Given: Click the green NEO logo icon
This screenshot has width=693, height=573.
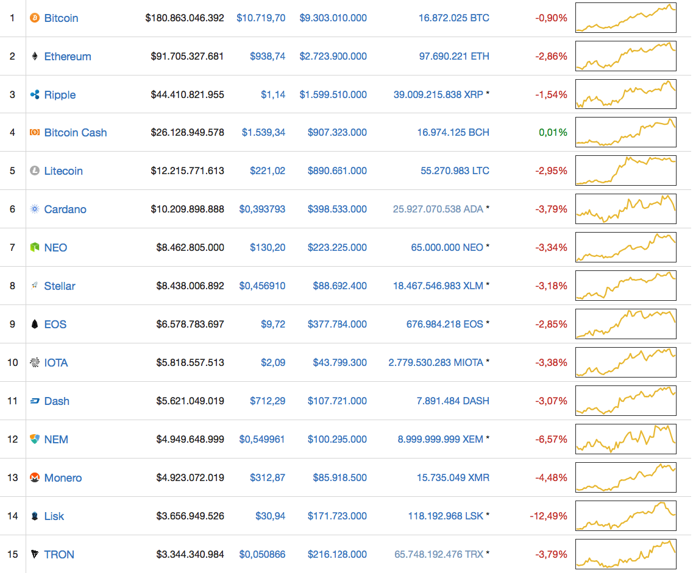Looking at the screenshot, I should click(x=35, y=247).
